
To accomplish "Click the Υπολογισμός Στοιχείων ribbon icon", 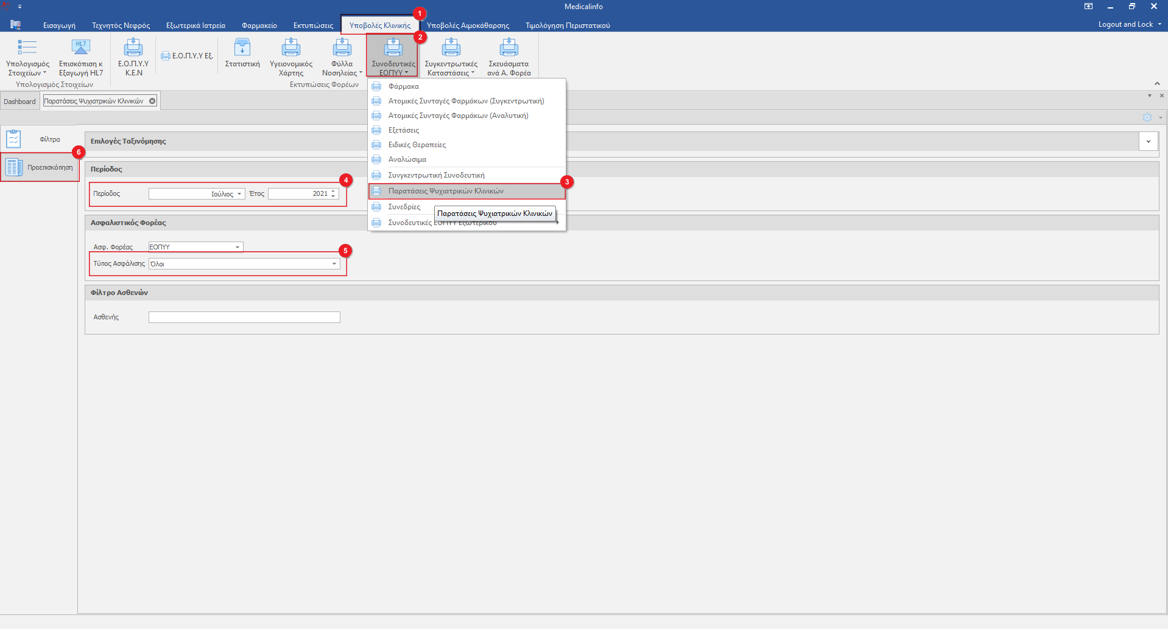I will pyautogui.click(x=27, y=49).
